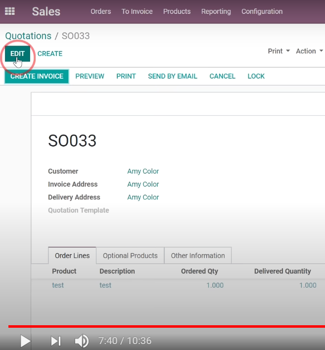Click the CANCEL button
The height and width of the screenshot is (350, 325).
223,76
